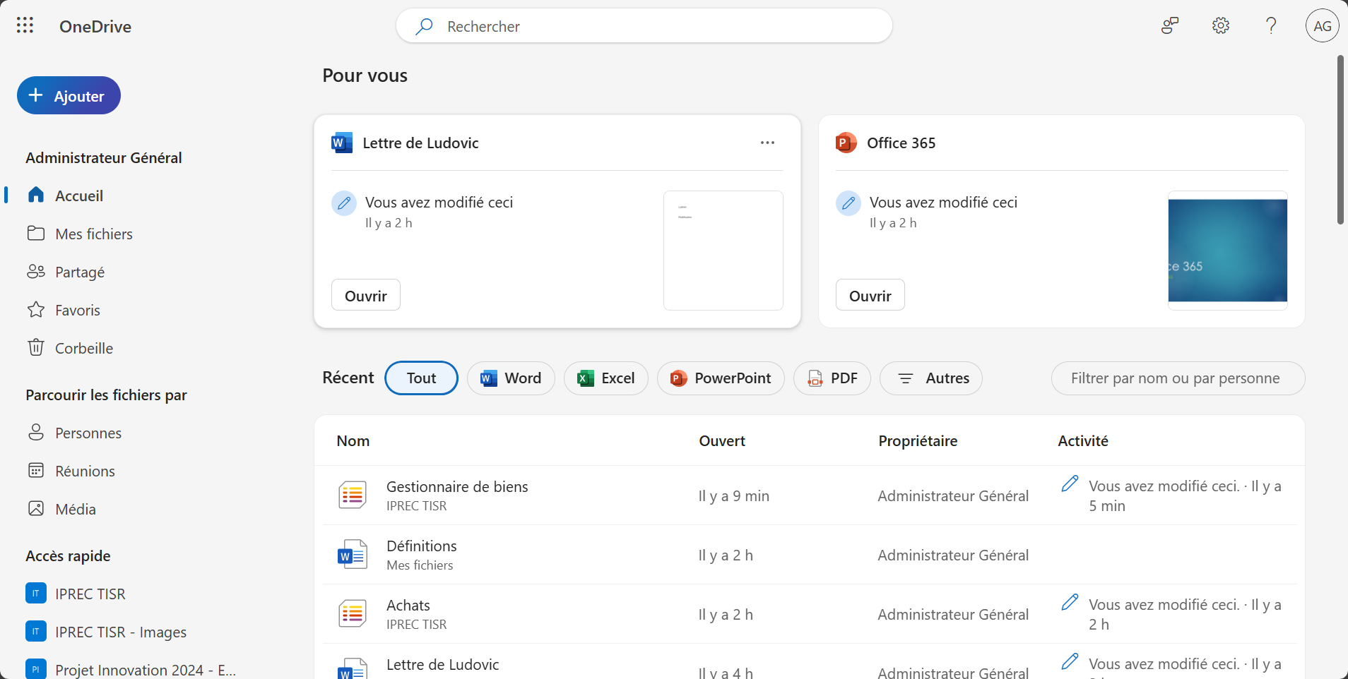
Task: Click the settings gear icon
Action: coord(1220,26)
